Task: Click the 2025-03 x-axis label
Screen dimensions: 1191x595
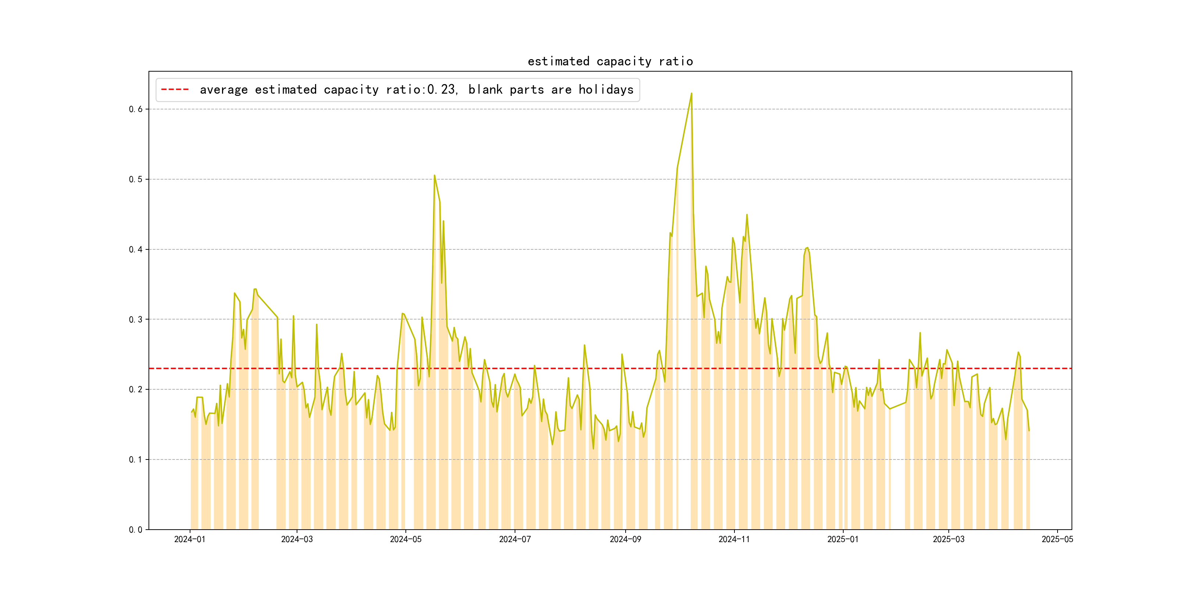Action: (948, 539)
